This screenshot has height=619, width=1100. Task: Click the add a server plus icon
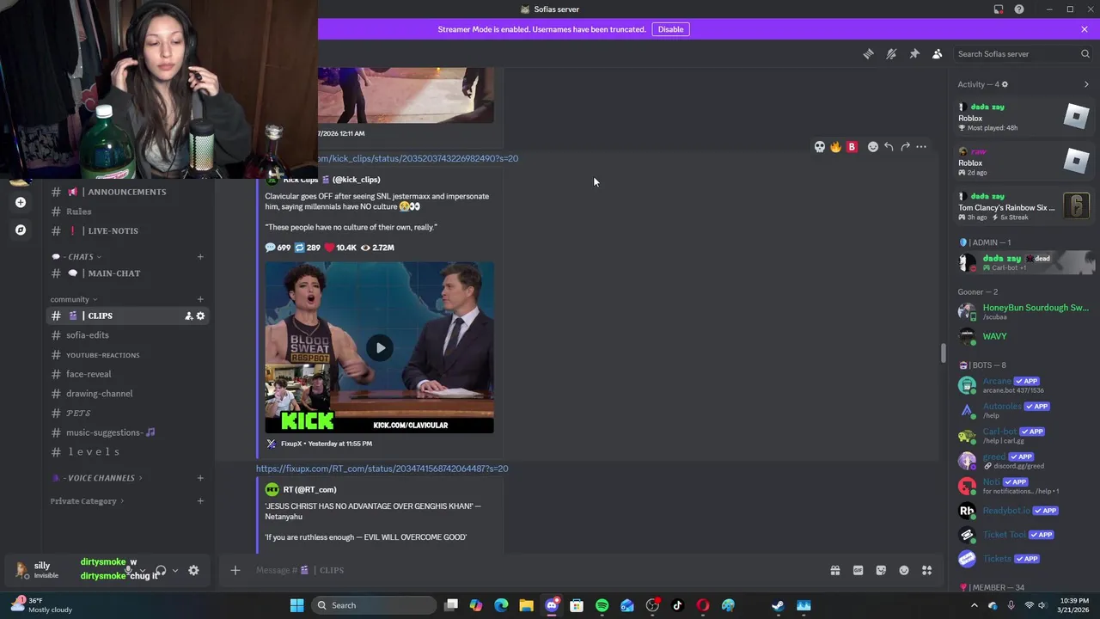[x=21, y=203]
